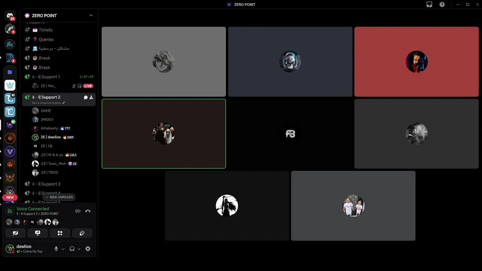The width and height of the screenshot is (482, 271).
Task: Focus the tile with white silhouette avatar
Action: click(227, 206)
